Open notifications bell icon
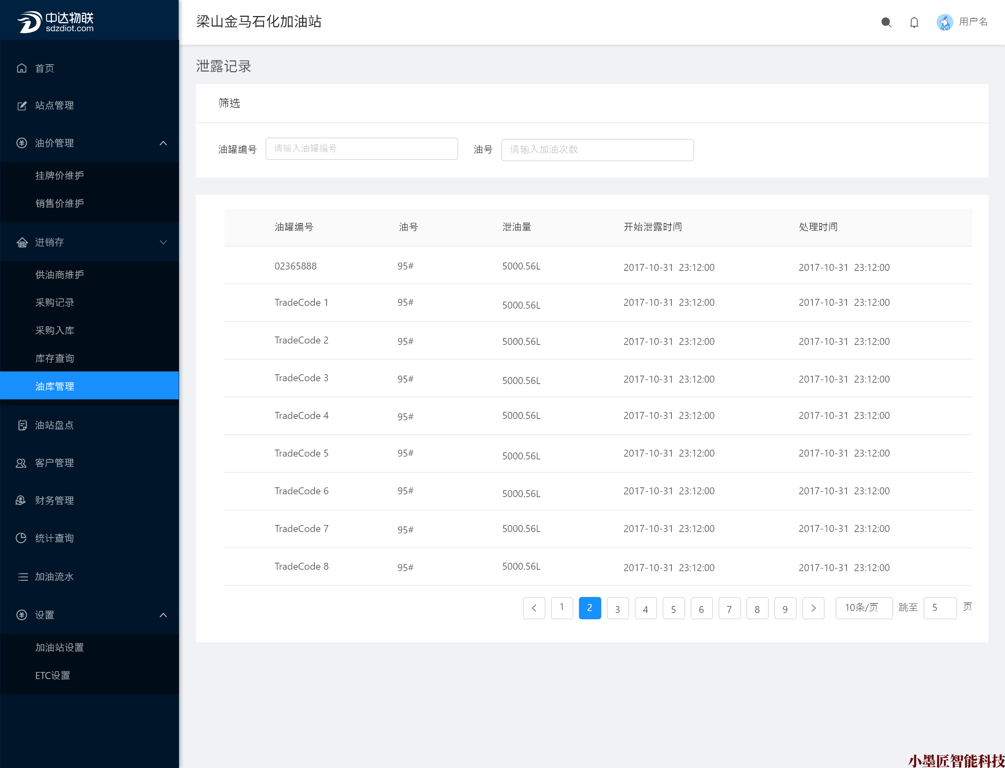Image resolution: width=1005 pixels, height=768 pixels. [x=914, y=22]
